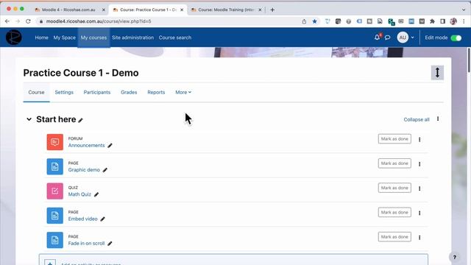This screenshot has height=265, width=471.
Task: Click the move sections arrow button
Action: point(437,73)
